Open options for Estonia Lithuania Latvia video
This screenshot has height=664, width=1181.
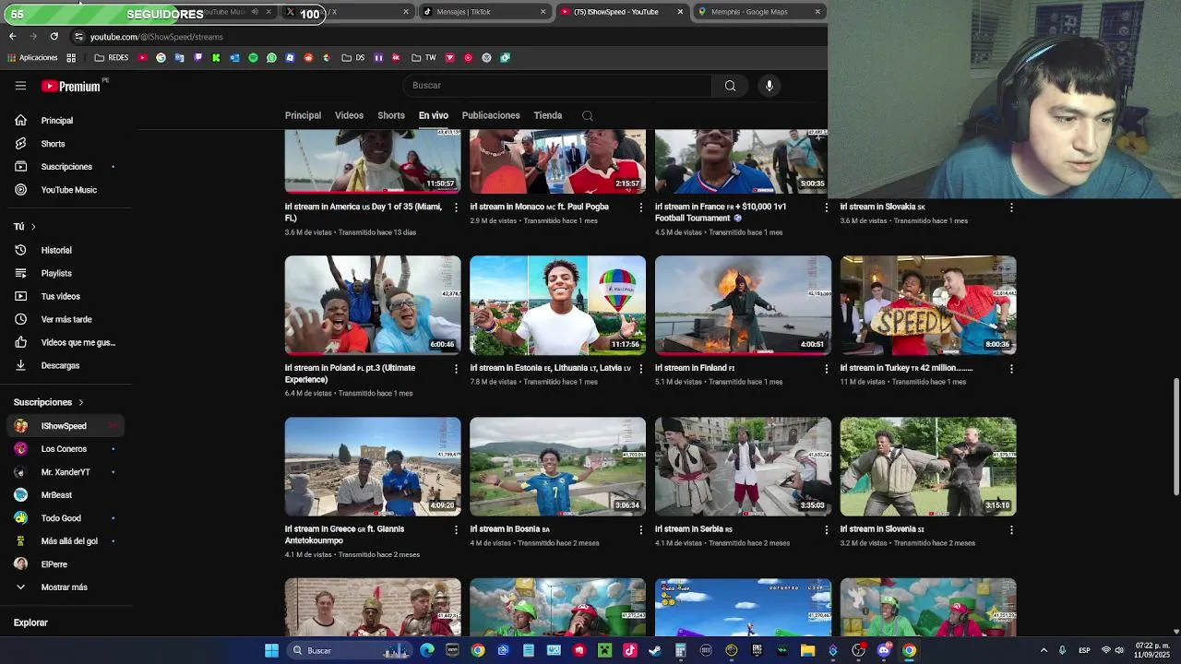pos(641,369)
